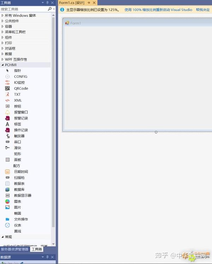The height and width of the screenshot is (264, 212).
Task: Click the Form1 bottom resize handle
Action: coord(156,132)
